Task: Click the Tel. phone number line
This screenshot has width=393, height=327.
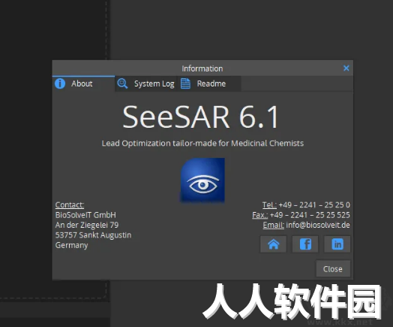Action: 306,205
